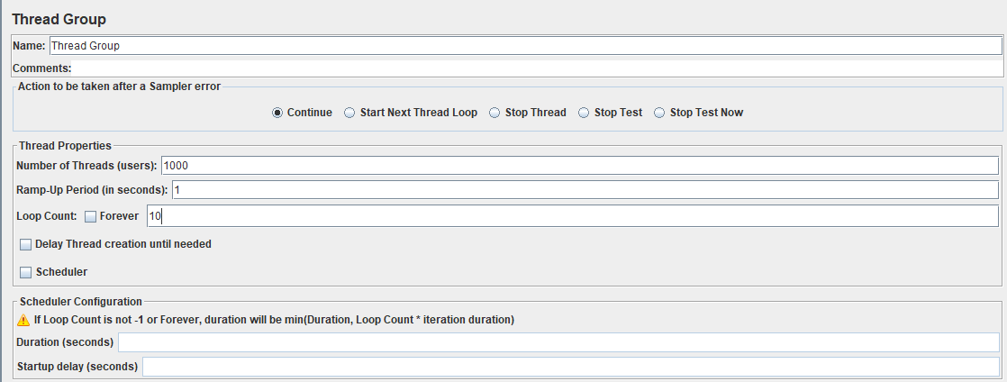Viewport: 1007px width, 382px height.
Task: Select the Continue radio button
Action: click(x=277, y=113)
